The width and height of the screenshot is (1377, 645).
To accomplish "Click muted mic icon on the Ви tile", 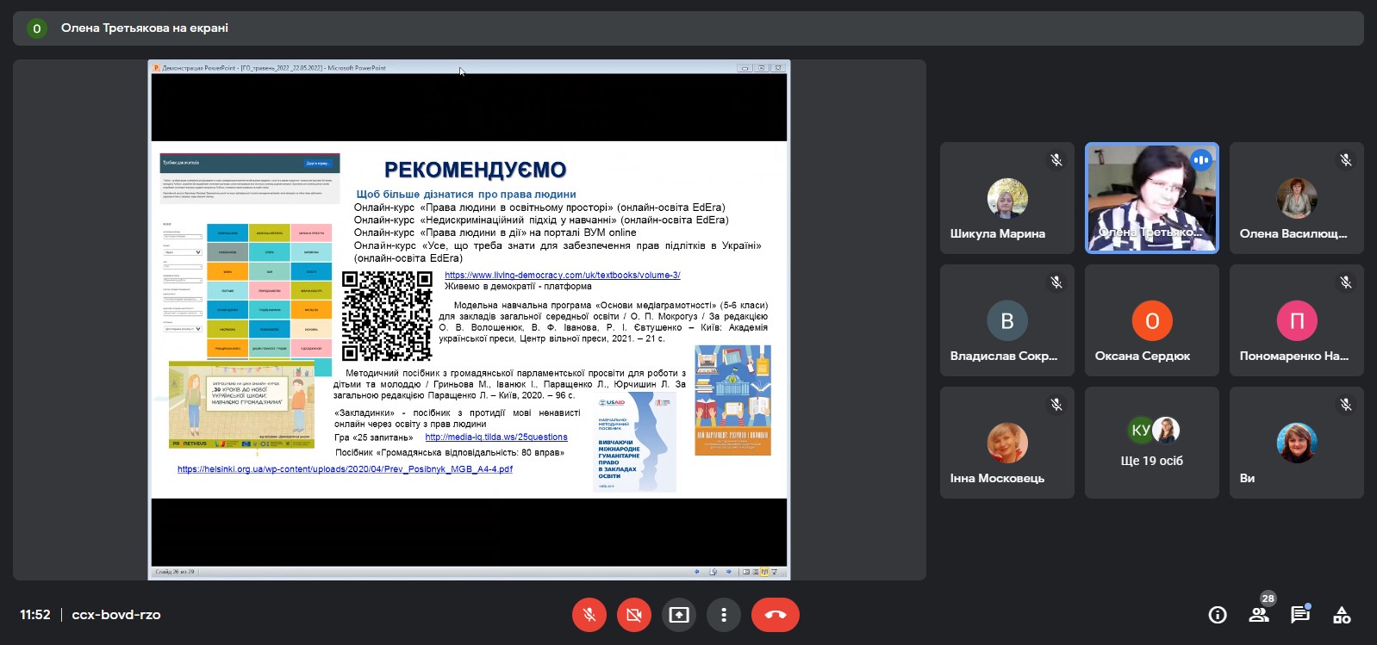I will [1346, 405].
